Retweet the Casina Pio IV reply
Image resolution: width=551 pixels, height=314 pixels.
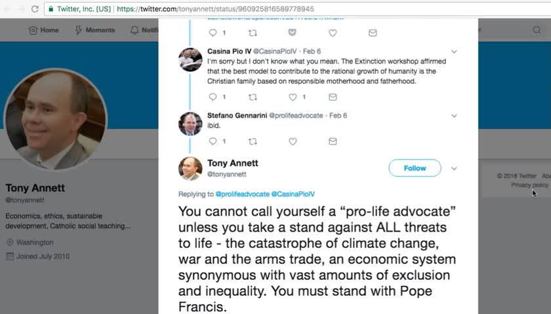click(x=253, y=97)
